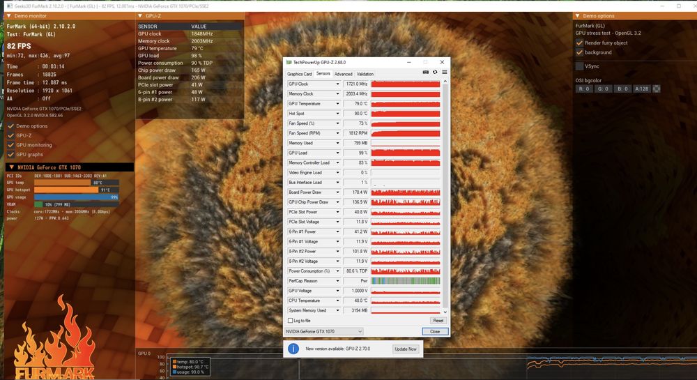Open the PerfCap Reason dropdown
Screen dimensions: 697x380
337,281
